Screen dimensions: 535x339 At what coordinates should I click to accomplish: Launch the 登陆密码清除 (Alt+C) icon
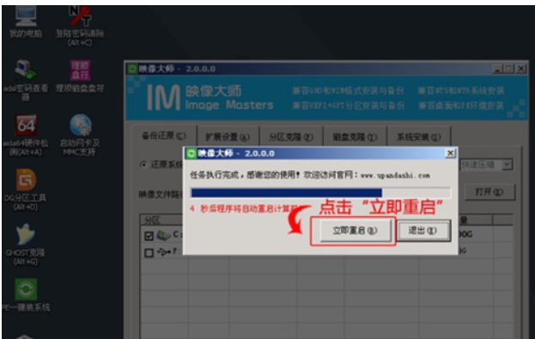[x=80, y=26]
